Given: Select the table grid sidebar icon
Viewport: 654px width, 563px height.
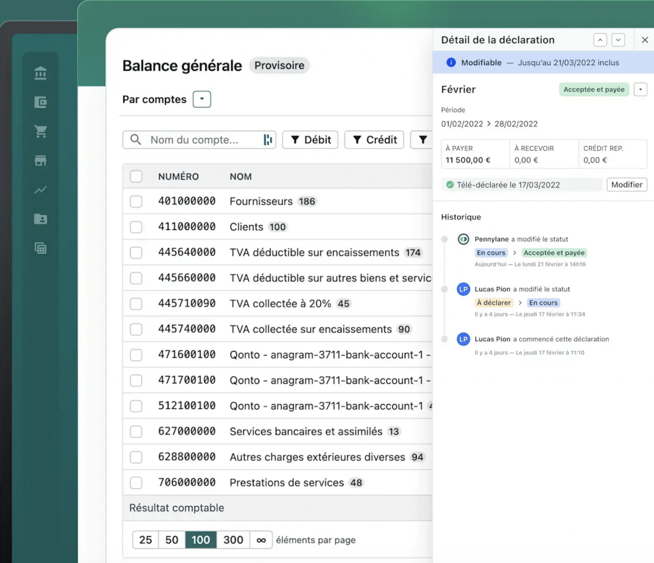Looking at the screenshot, I should point(41,249).
